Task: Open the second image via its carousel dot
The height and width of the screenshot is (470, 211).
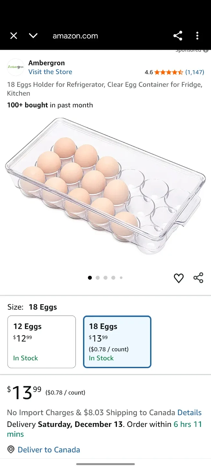Action: (98, 277)
